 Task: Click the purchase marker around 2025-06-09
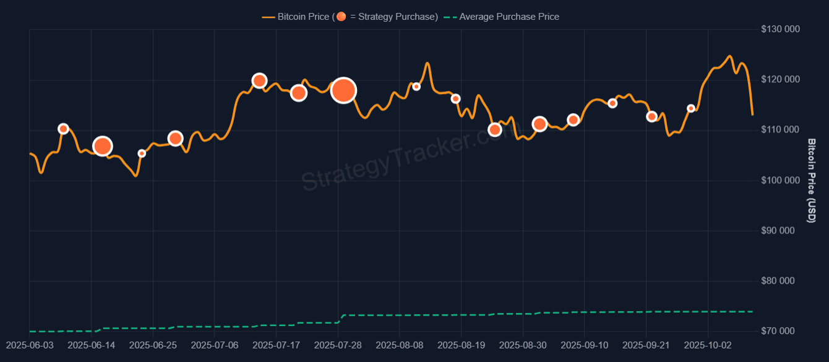click(63, 129)
